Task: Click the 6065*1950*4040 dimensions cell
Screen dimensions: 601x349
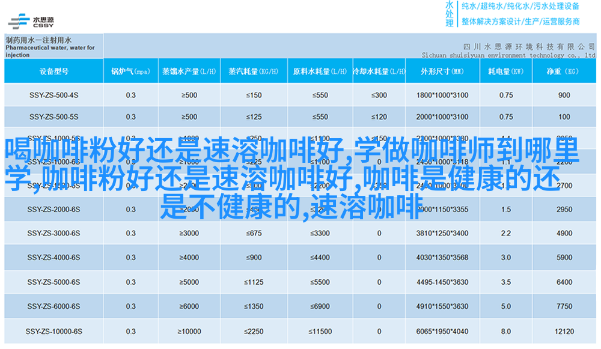Action: [442, 332]
